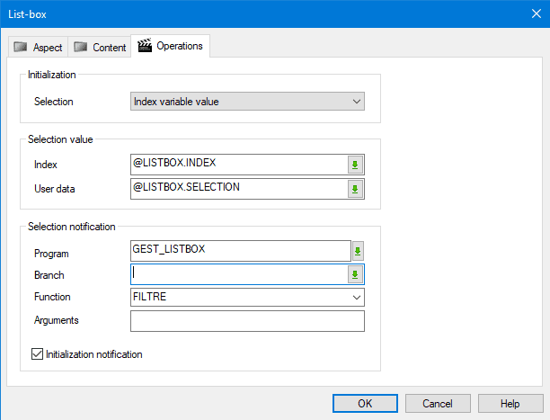
Task: Click into the Arguments text field
Action: pos(247,321)
